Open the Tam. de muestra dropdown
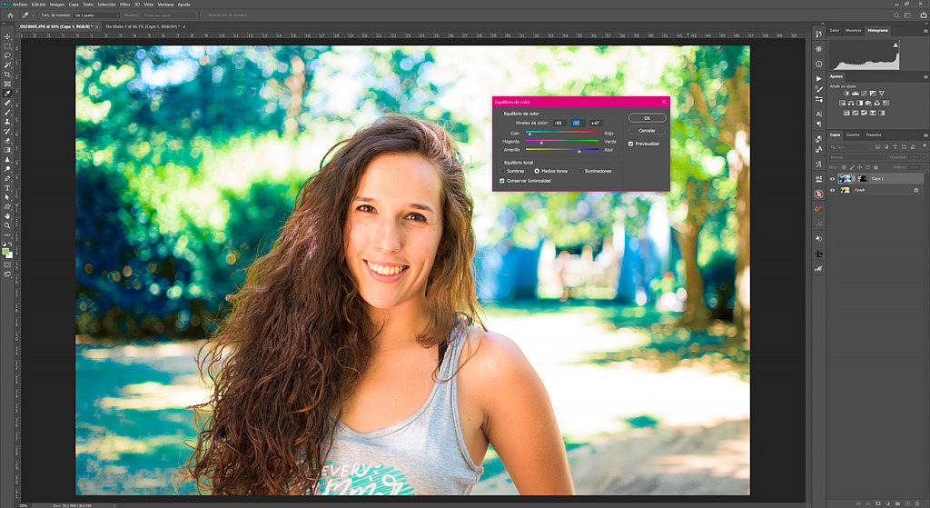Image resolution: width=930 pixels, height=508 pixels. point(95,15)
